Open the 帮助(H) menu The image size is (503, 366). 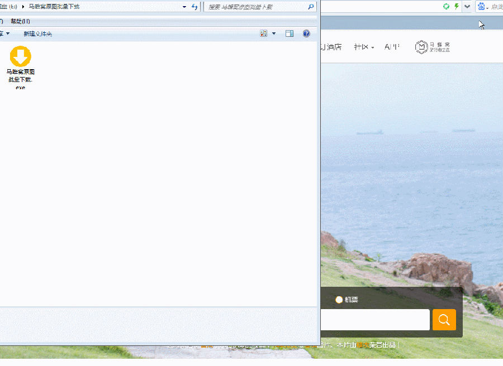click(20, 21)
